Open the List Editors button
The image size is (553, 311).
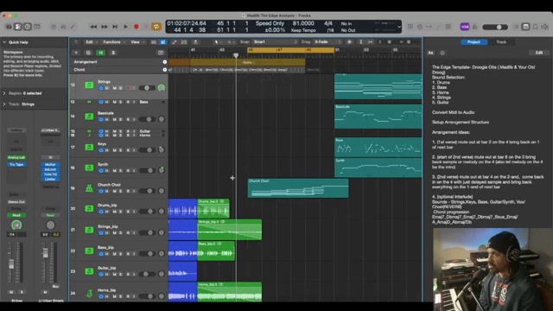point(516,27)
